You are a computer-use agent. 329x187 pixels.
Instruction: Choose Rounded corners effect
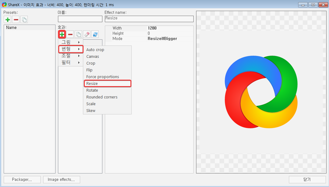(107, 97)
